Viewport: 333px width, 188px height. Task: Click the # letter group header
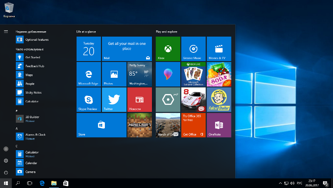(x=17, y=111)
